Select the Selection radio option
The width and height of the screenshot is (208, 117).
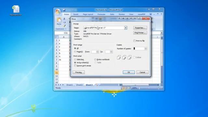(x=75, y=59)
